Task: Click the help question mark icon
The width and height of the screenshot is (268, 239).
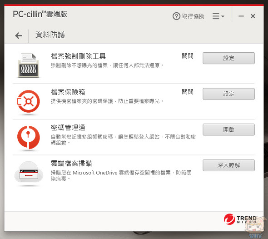Action: [x=176, y=16]
